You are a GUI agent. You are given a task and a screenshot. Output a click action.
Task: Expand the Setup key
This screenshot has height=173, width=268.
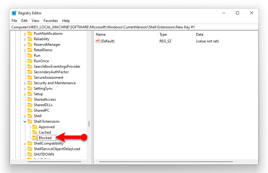click(25, 94)
